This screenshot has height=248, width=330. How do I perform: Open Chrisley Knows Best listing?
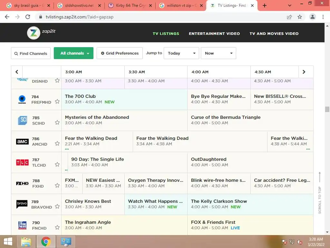click(93, 204)
